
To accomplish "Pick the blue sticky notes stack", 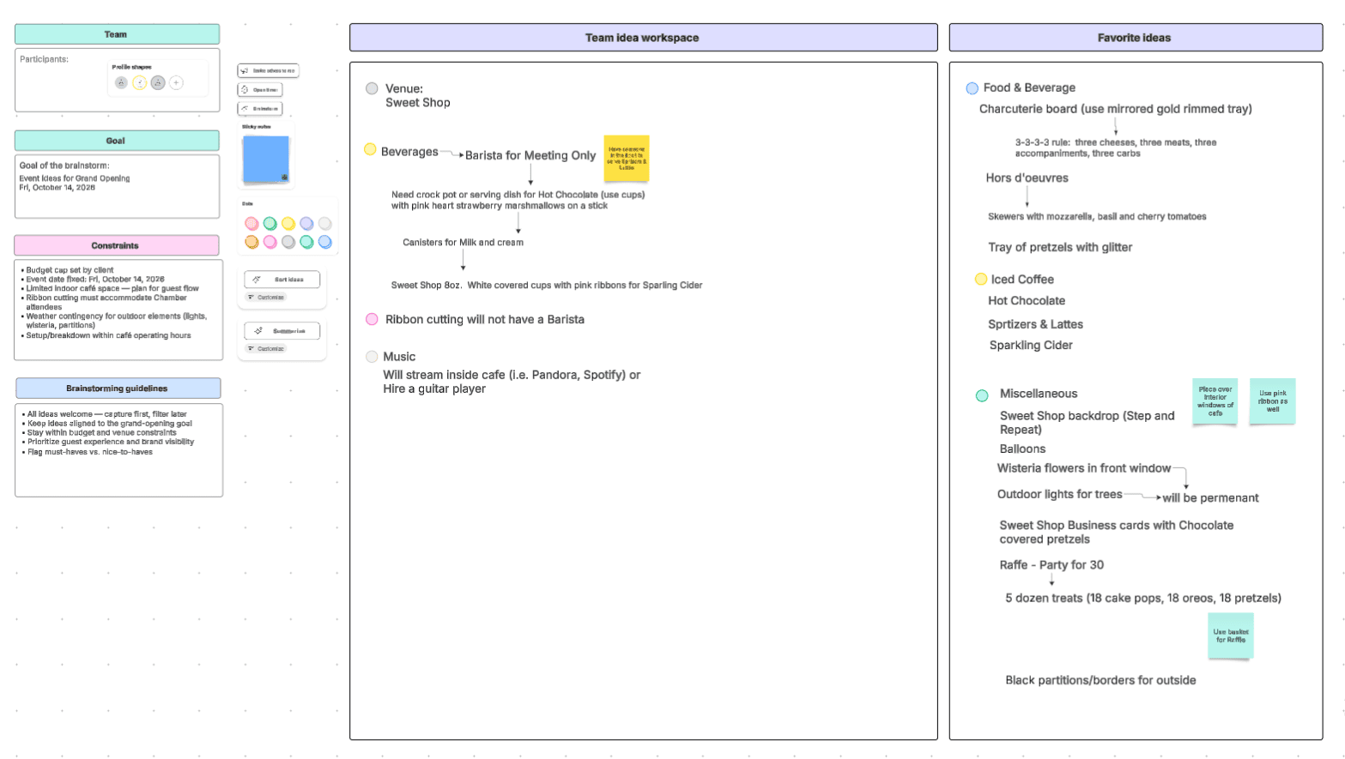I will [266, 160].
